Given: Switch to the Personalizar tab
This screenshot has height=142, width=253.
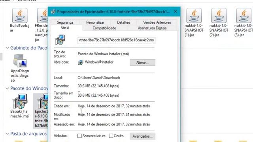Looking at the screenshot, I should pyautogui.click(x=95, y=22).
